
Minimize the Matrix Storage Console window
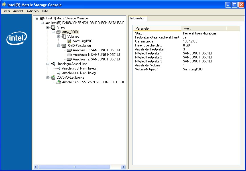228,5
